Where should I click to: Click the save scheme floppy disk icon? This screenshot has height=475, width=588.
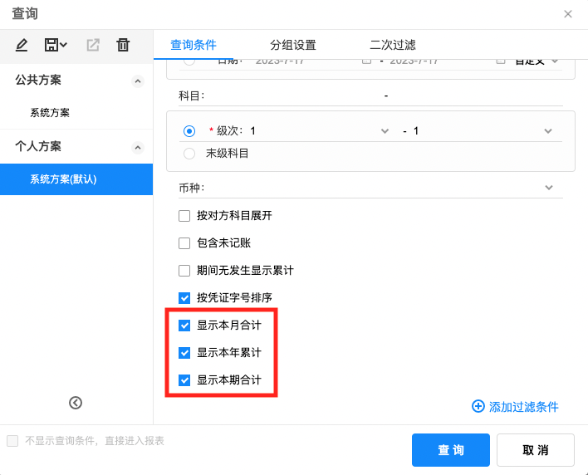(x=52, y=45)
